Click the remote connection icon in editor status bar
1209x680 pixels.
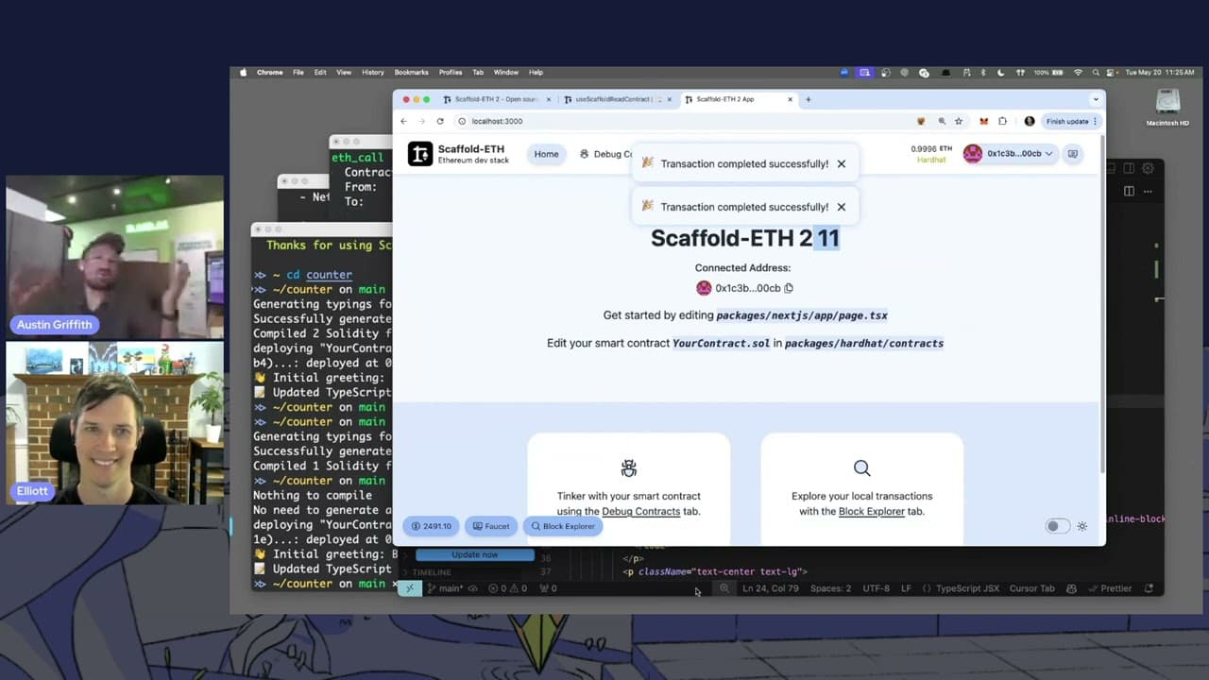(409, 588)
